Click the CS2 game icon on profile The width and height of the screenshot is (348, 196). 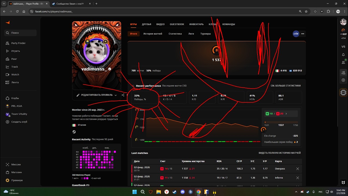pyautogui.click(x=296, y=34)
